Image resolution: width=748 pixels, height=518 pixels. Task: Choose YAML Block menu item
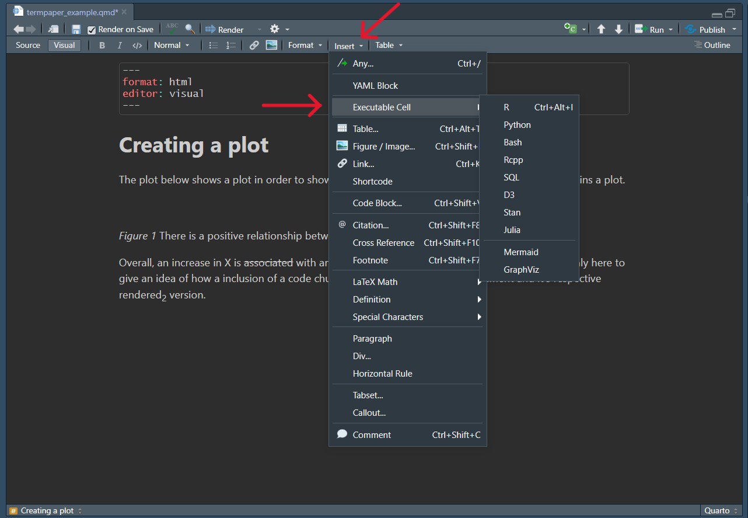(408, 85)
